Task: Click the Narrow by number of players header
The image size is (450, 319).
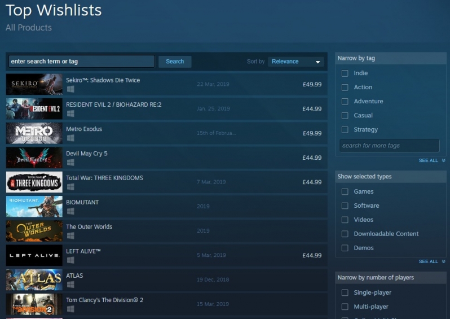Action: point(391,278)
